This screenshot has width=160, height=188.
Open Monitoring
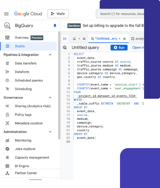coord(23,140)
